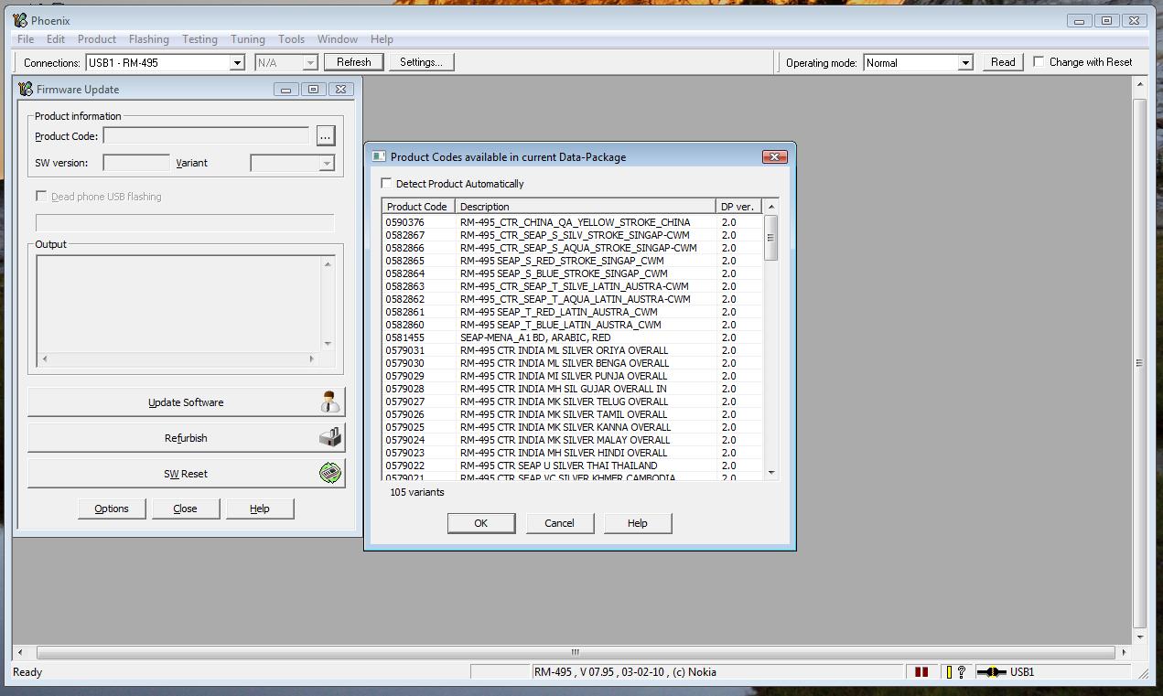Click the red status indicator in status bar
Viewport: 1163px width, 696px height.
[921, 672]
